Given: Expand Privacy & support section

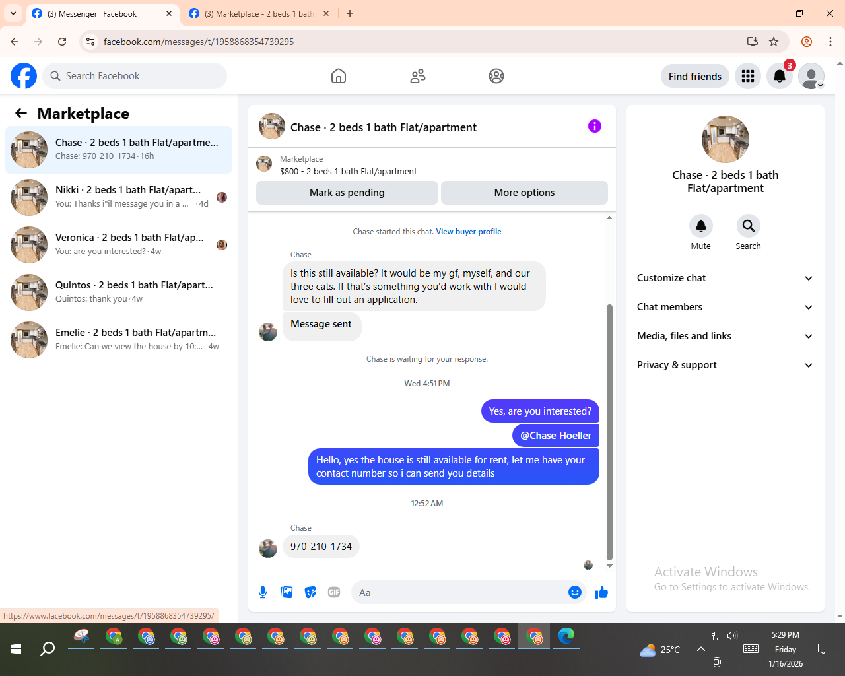Looking at the screenshot, I should (x=725, y=365).
